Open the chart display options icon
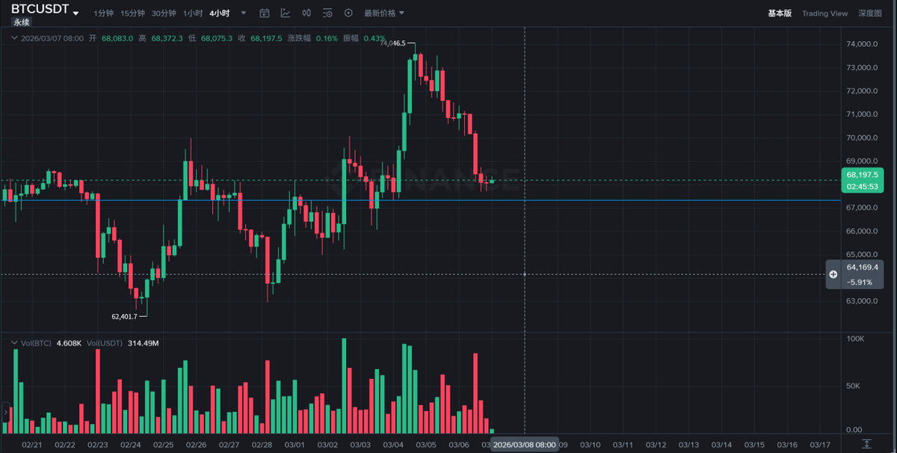This screenshot has width=897, height=453. (x=327, y=13)
